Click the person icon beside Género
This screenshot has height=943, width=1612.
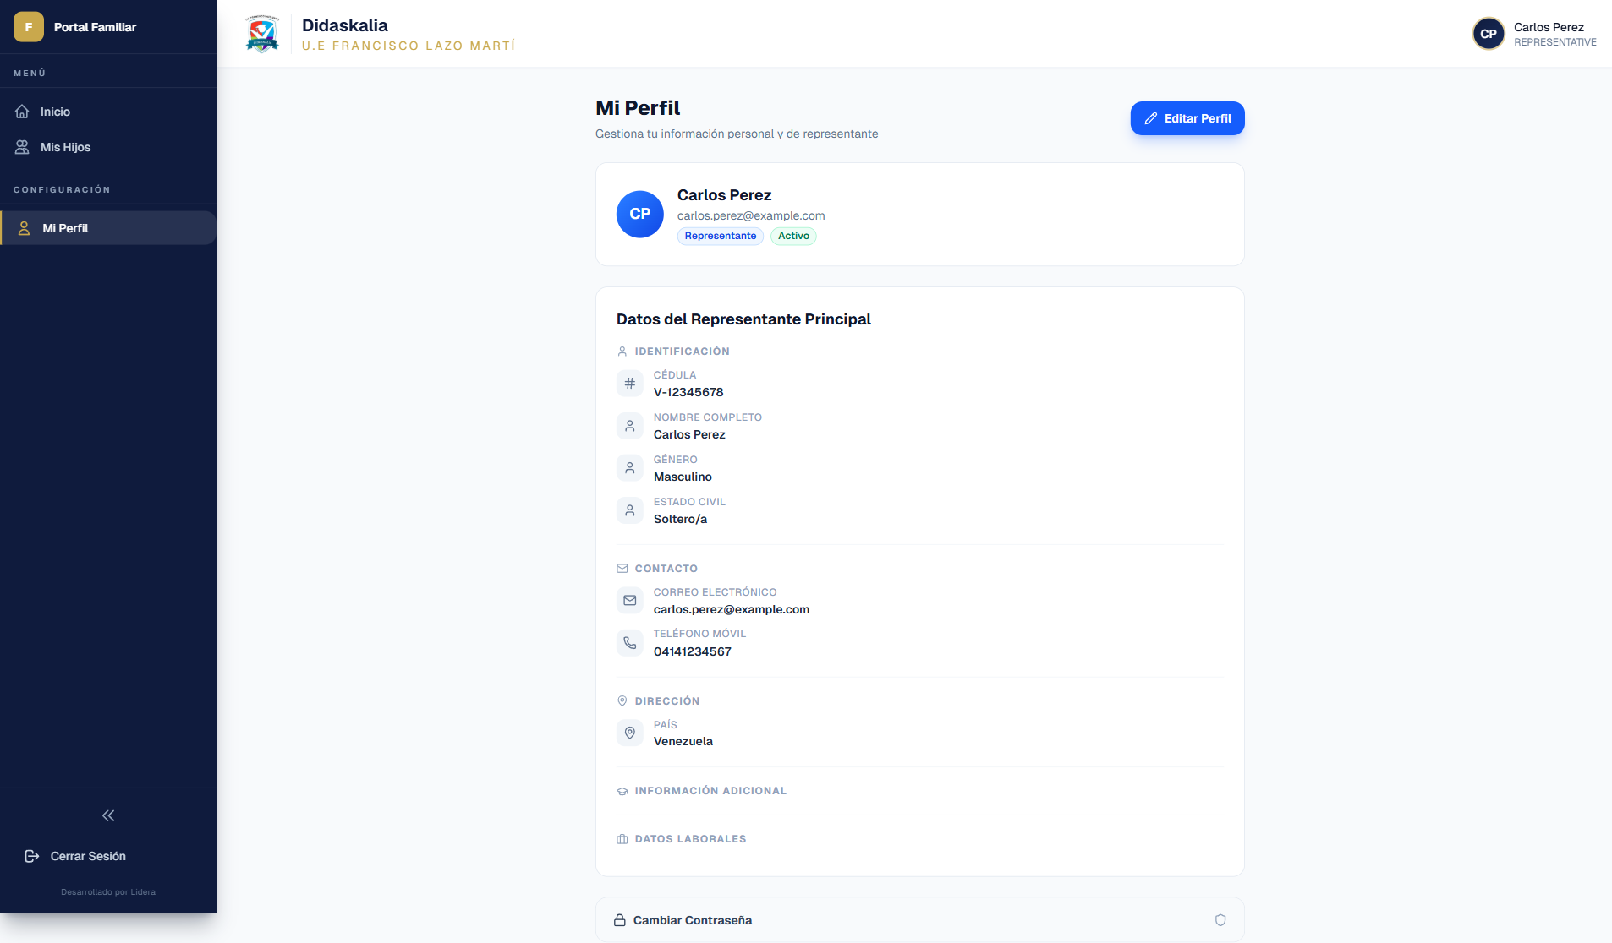tap(630, 468)
